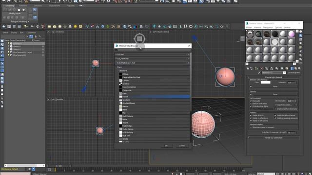
Task: Click the Top viewport ViewCube
Action: tap(139, 39)
